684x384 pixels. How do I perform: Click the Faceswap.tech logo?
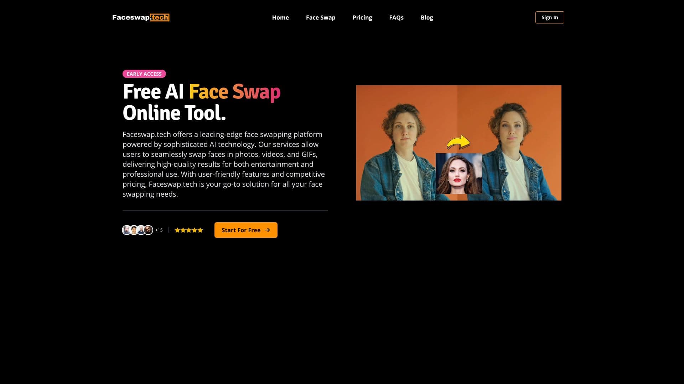coord(141,17)
